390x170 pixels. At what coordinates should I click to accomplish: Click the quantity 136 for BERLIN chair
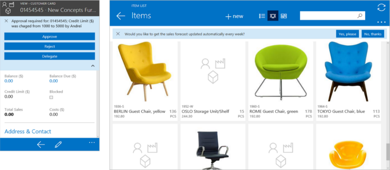[173, 112]
